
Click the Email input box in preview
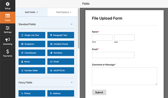(113, 55)
